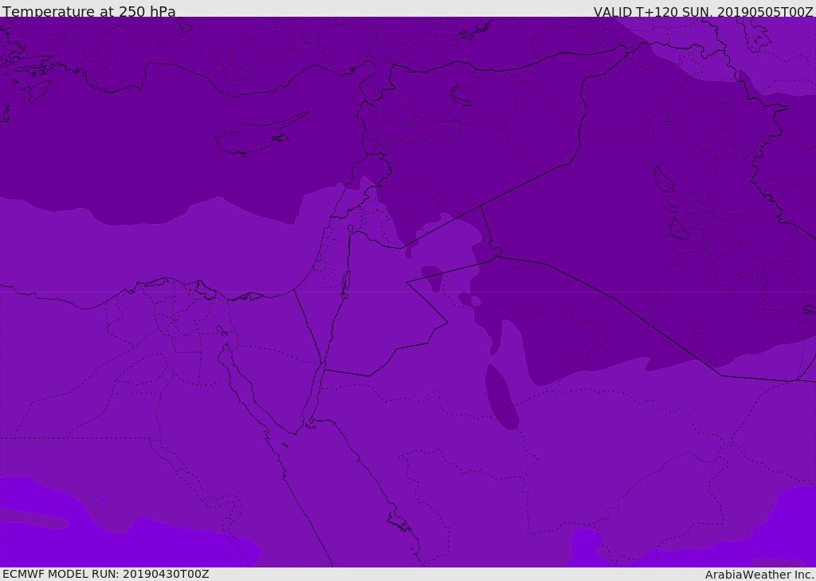Click the Dead Sea outline on the map
The height and width of the screenshot is (581, 816).
[346, 282]
